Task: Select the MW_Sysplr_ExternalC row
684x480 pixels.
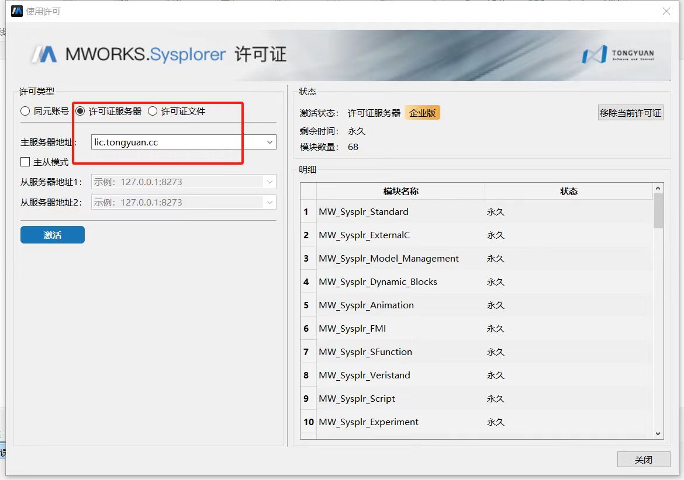Action: [476, 235]
